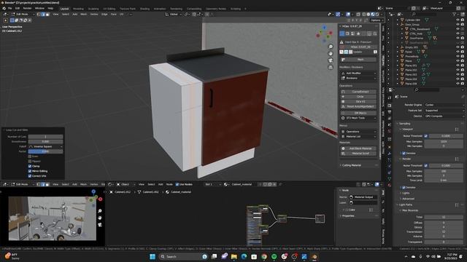This screenshot has width=467, height=262.
Task: Click the Blender logo menu icon
Action: (4, 8)
